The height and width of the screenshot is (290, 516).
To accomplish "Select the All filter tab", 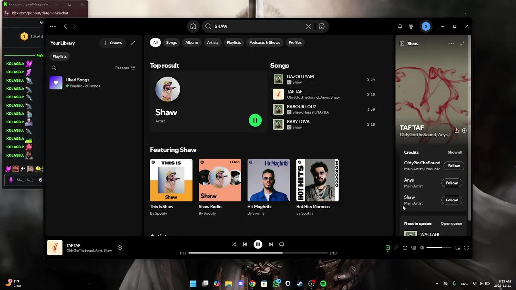I will pos(155,42).
